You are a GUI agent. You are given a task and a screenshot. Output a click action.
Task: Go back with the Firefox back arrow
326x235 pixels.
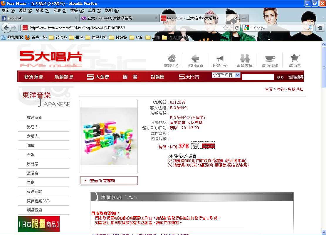tap(6, 28)
